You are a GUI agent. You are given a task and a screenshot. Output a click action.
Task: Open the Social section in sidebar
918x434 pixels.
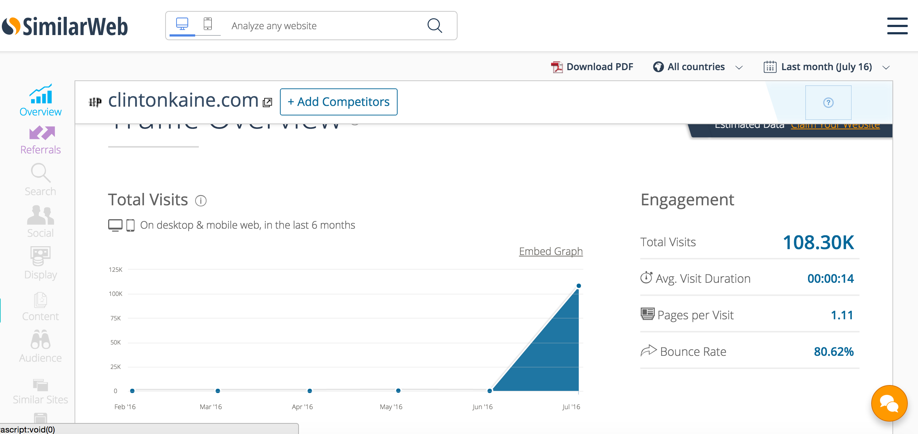point(41,222)
